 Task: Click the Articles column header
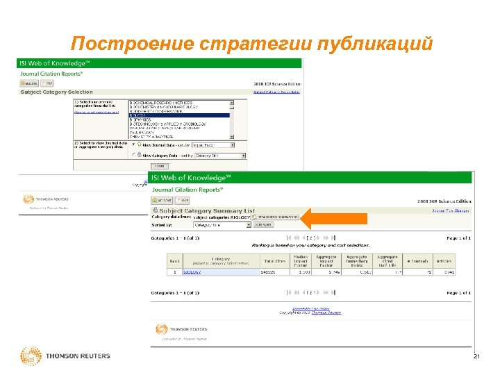click(x=444, y=261)
